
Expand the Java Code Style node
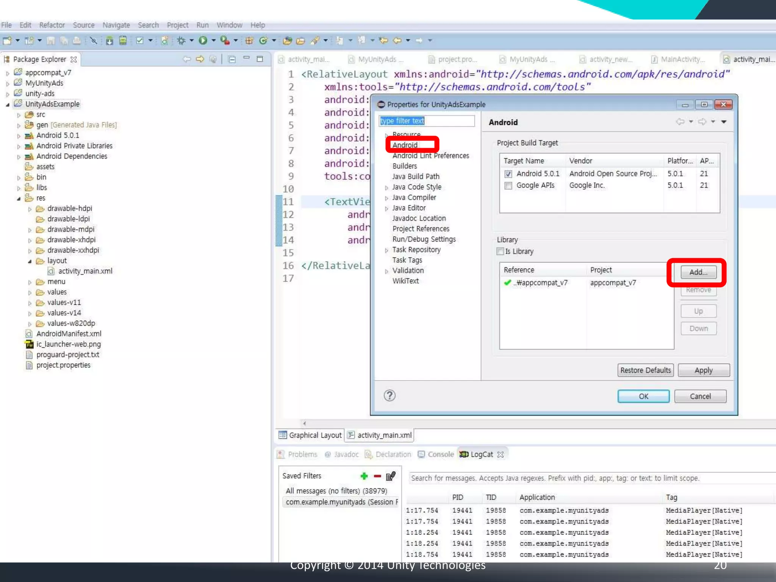click(x=386, y=188)
